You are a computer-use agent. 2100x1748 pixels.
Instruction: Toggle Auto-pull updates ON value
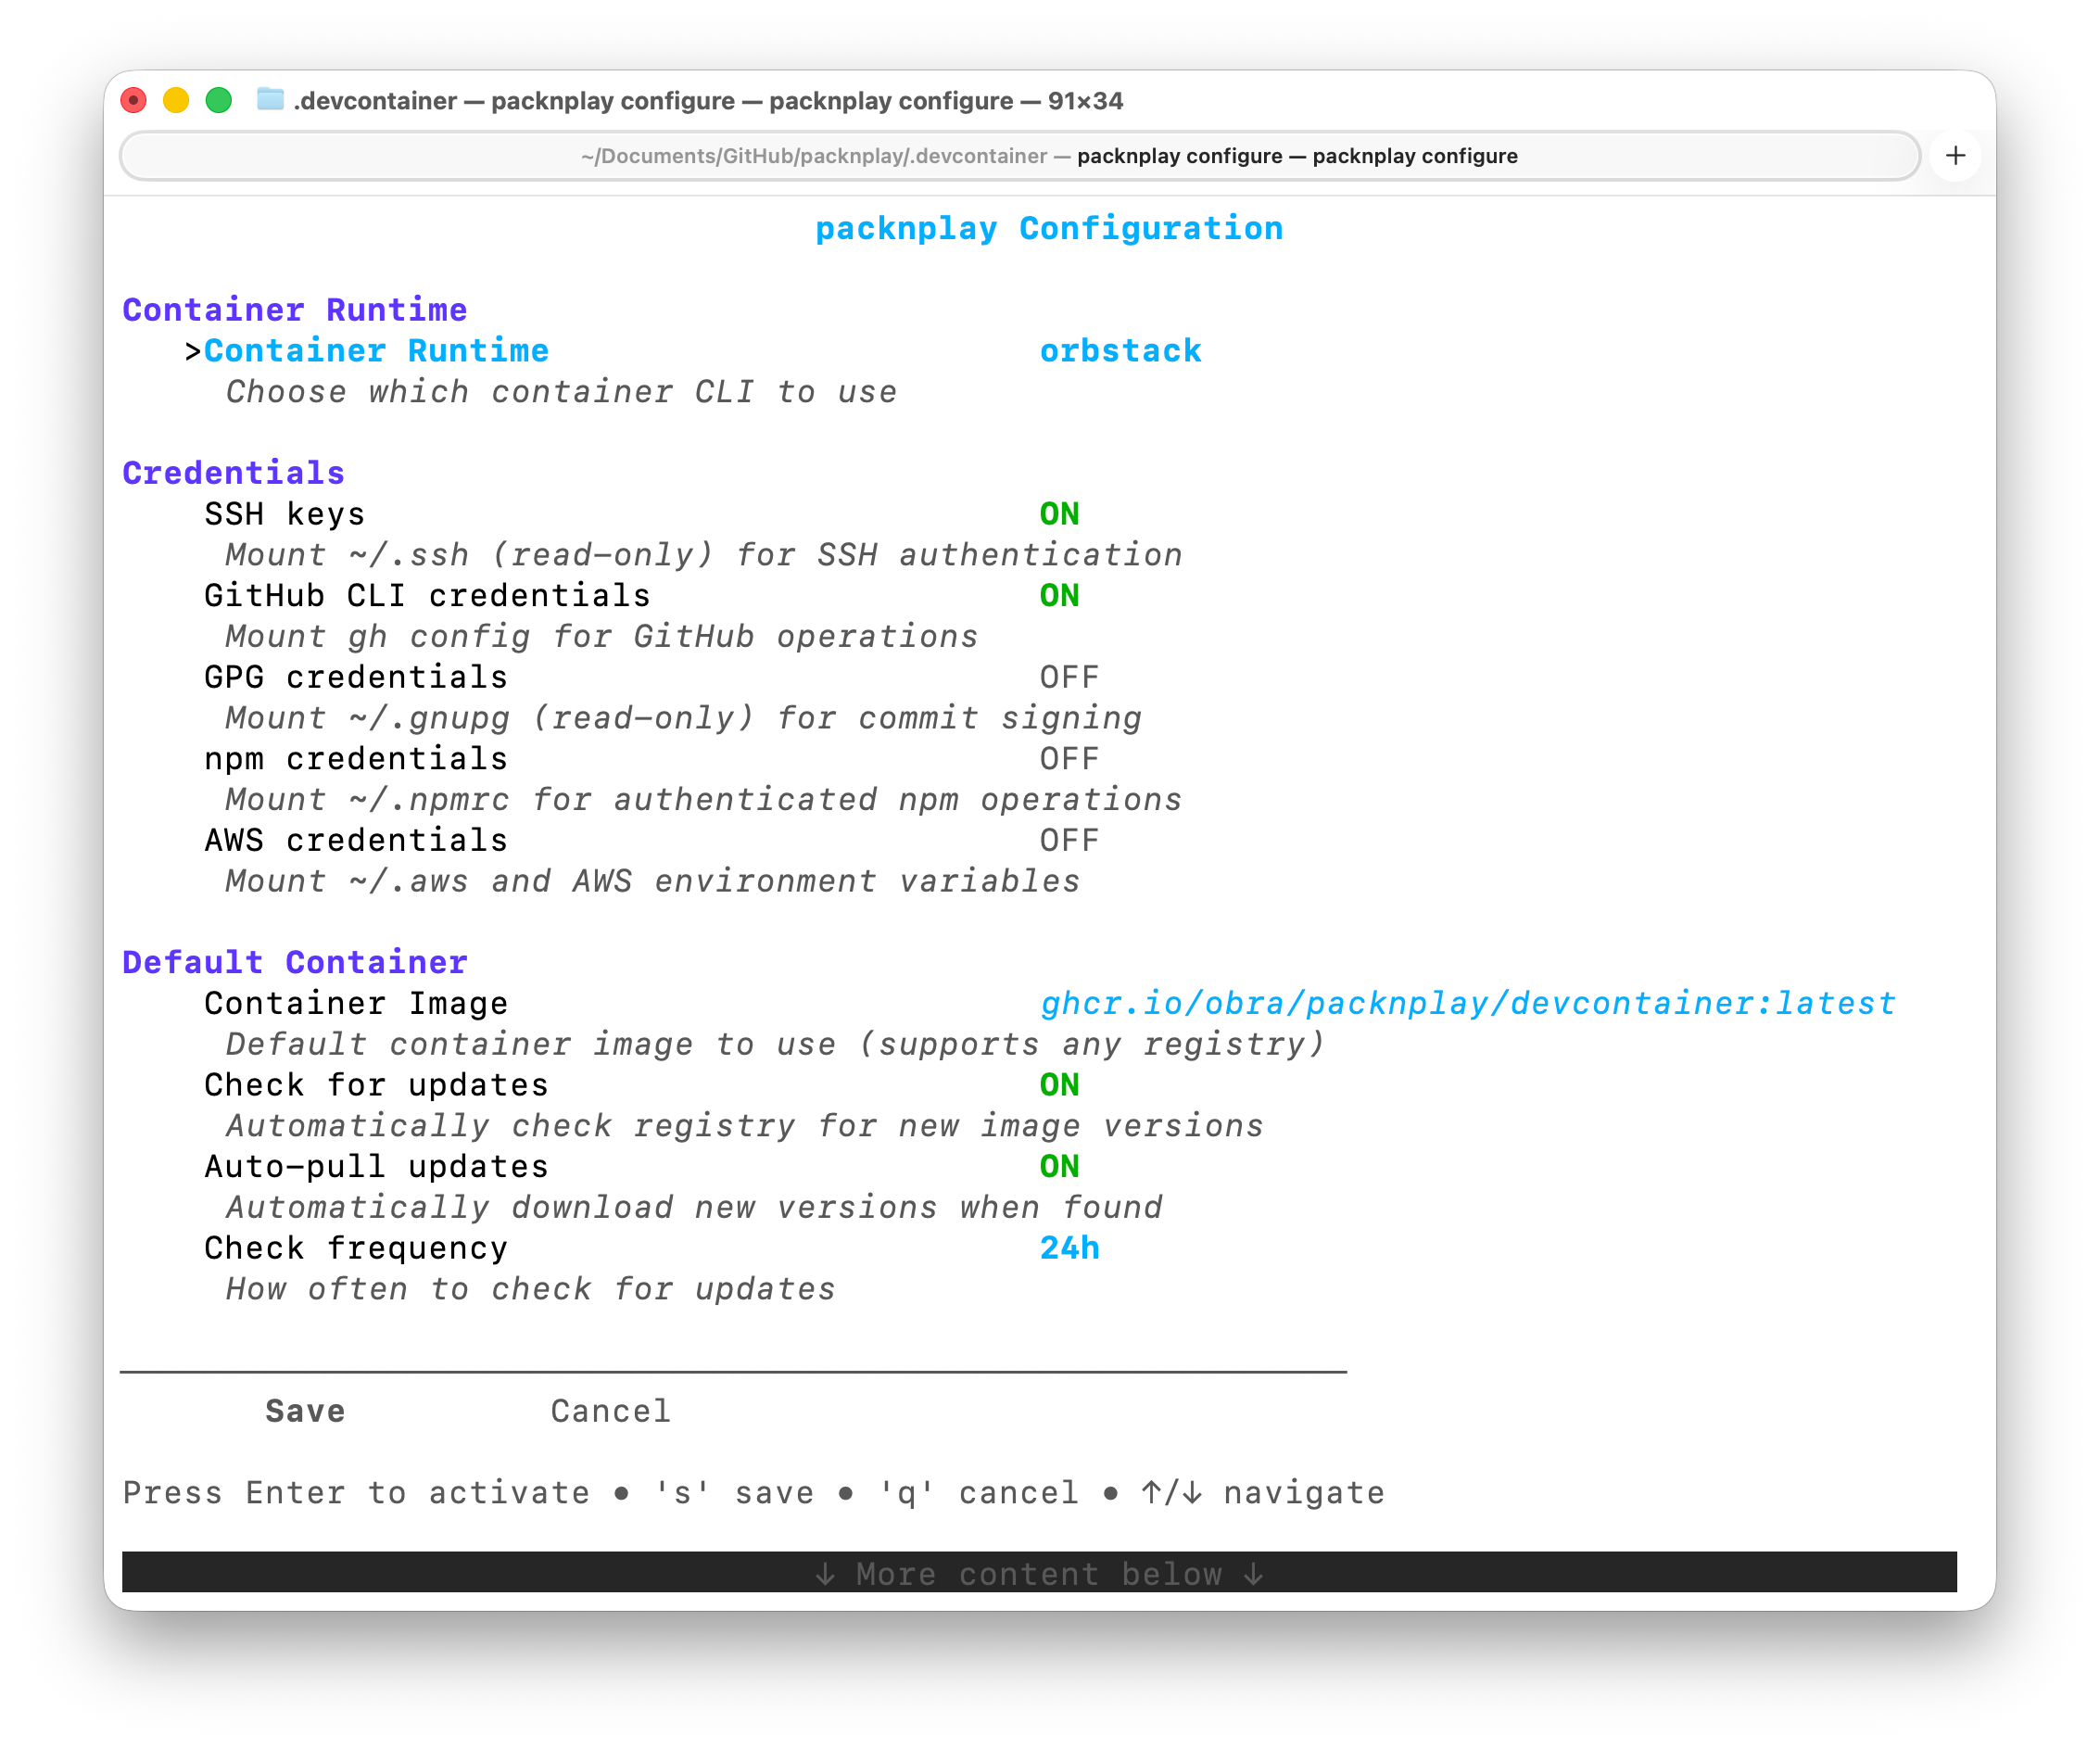pos(1059,1166)
